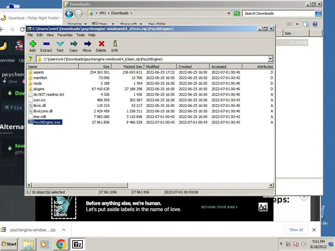Expand the 7-Zip address path dropdown
335x251 pixels.
point(270,59)
